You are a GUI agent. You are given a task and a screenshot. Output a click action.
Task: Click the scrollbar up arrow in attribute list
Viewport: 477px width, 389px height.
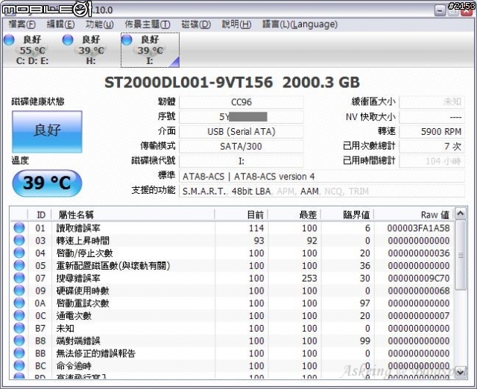(461, 214)
